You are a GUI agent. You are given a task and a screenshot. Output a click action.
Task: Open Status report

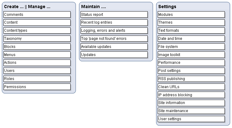pos(114,15)
